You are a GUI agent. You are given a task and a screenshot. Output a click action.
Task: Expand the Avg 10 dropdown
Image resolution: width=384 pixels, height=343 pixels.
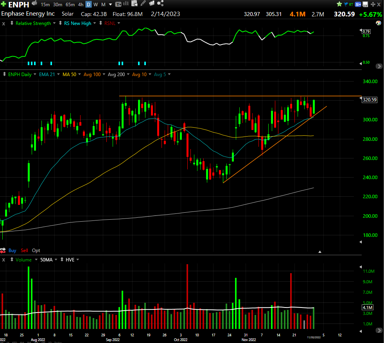[150, 74]
